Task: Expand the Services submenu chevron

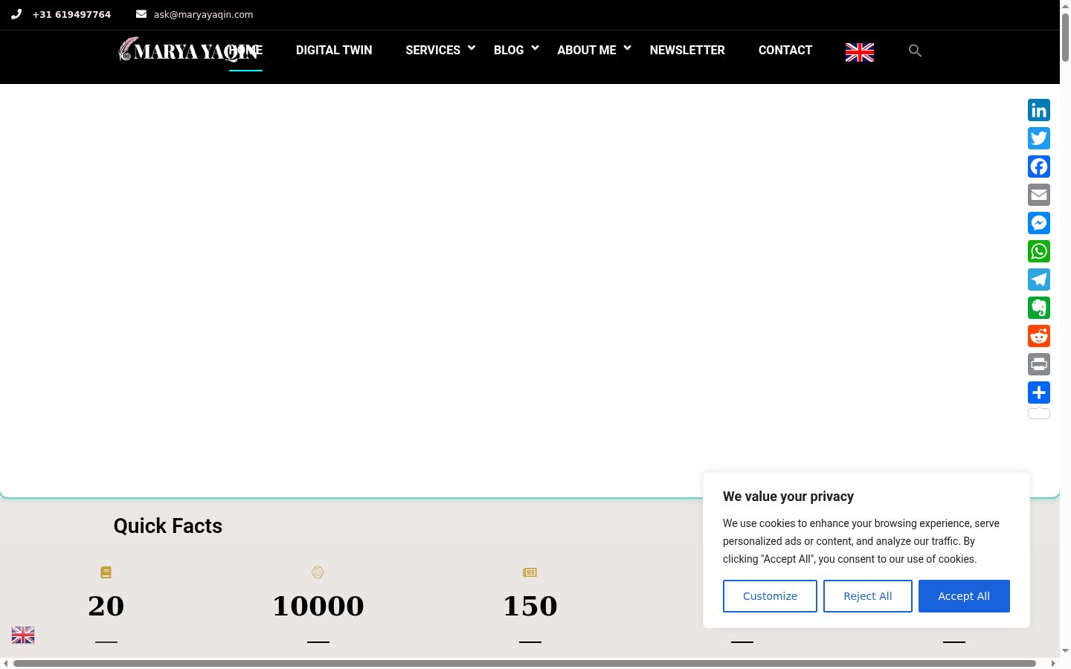Action: pos(472,48)
